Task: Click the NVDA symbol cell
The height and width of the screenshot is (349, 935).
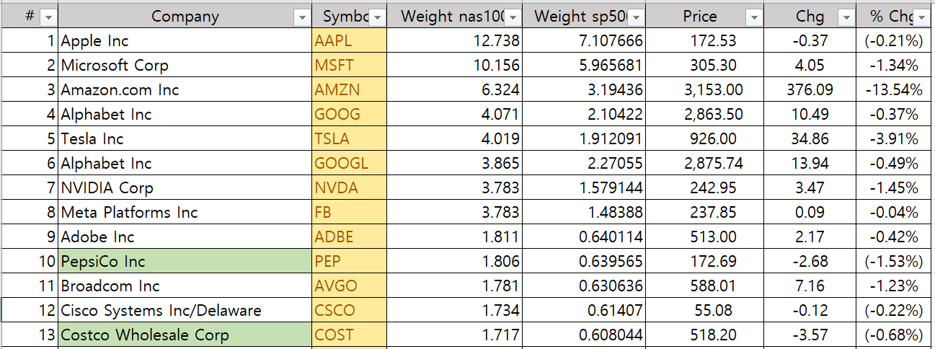Action: (350, 188)
